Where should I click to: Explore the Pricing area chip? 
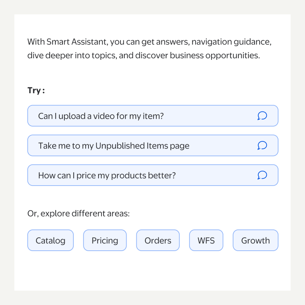(x=105, y=240)
